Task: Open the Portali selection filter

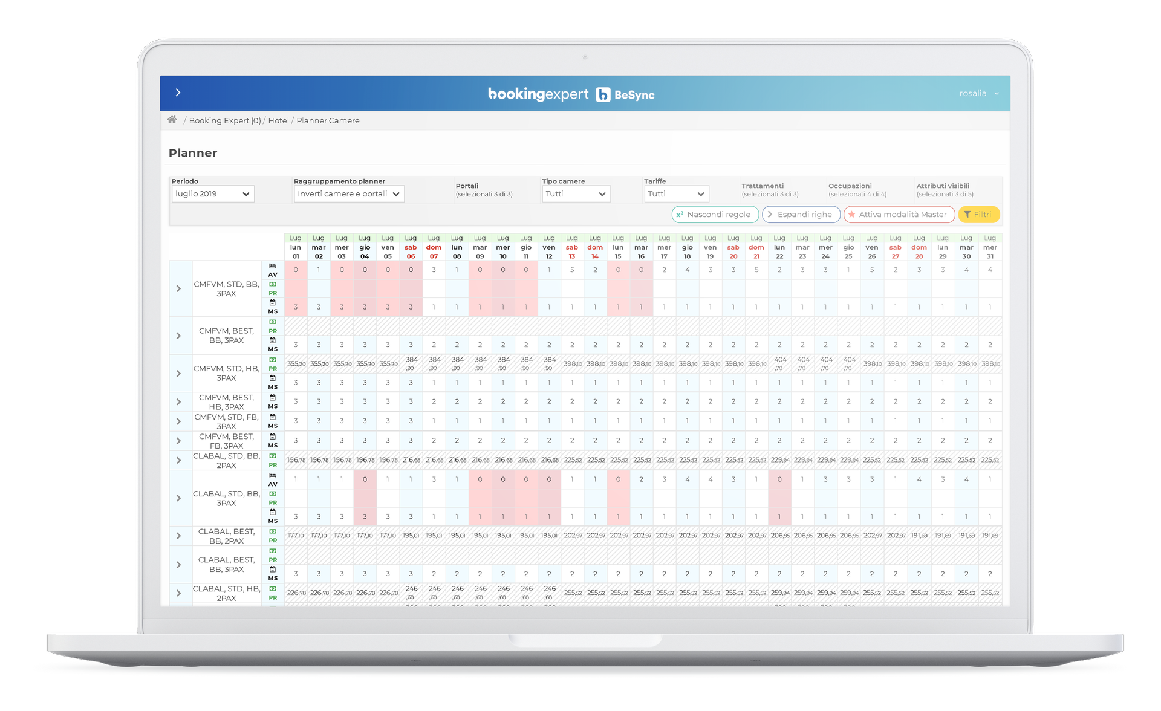Action: click(484, 190)
